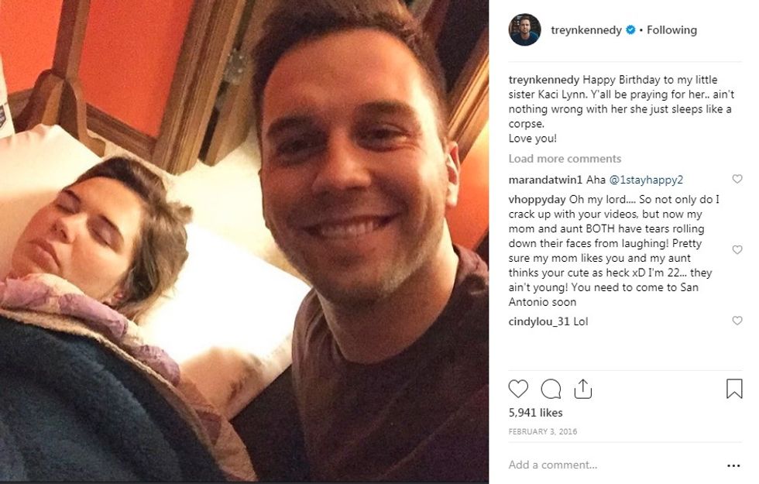Toggle the Following button

click(671, 30)
